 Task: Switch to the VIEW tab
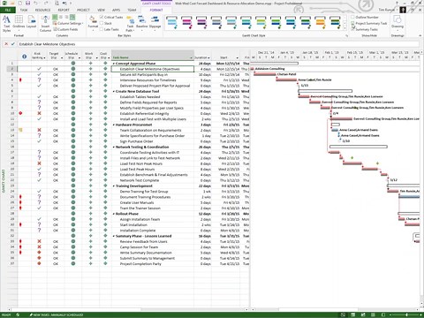[101, 10]
